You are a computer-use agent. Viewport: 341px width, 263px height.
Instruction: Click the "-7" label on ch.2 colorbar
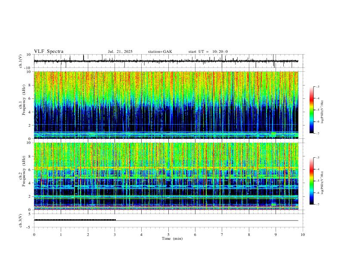tap(317, 205)
